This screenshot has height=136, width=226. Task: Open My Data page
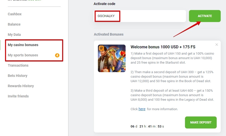[x=14, y=35]
